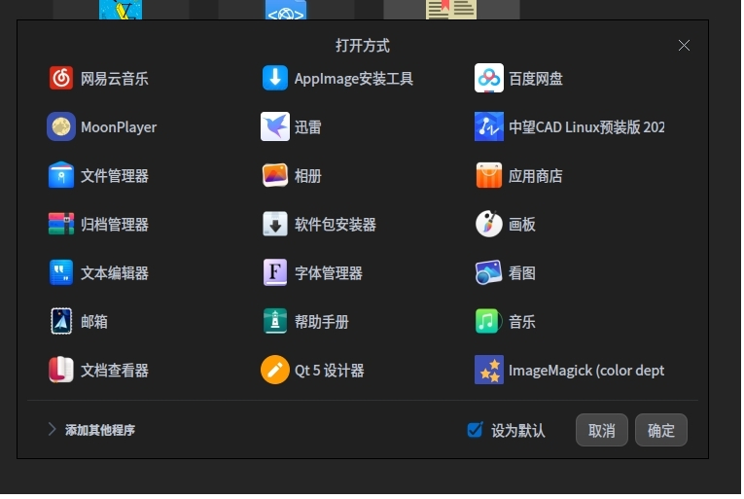Select the 音乐 green note icon

[489, 322]
